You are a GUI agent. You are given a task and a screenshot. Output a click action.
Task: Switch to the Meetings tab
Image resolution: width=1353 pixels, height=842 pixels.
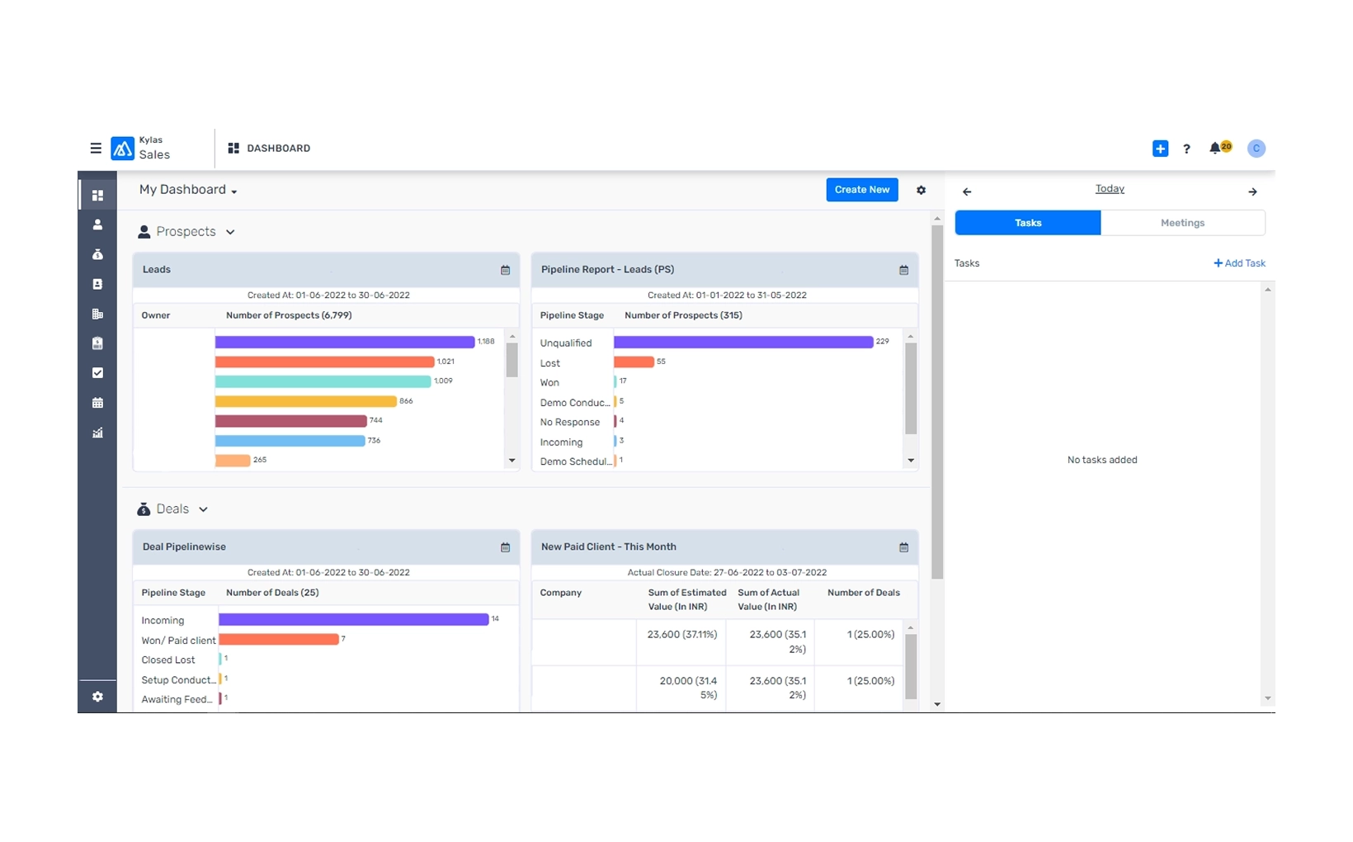[1182, 223]
